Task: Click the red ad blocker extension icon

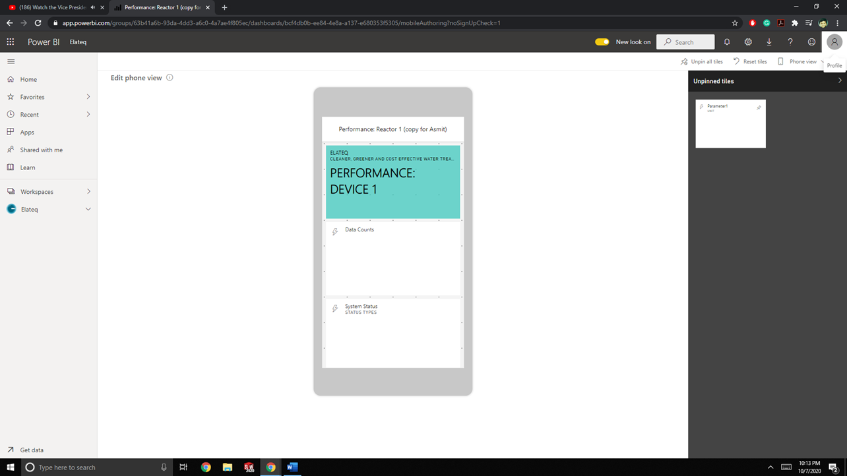Action: coord(753,23)
